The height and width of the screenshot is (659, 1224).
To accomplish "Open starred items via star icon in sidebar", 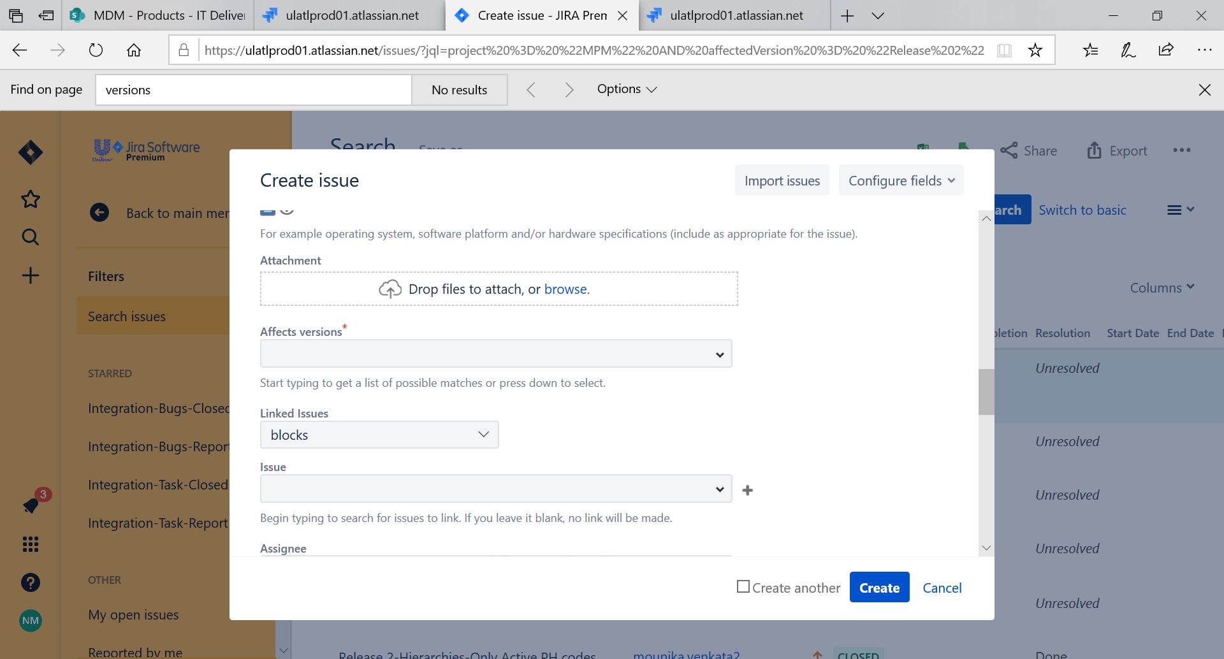I will point(30,199).
